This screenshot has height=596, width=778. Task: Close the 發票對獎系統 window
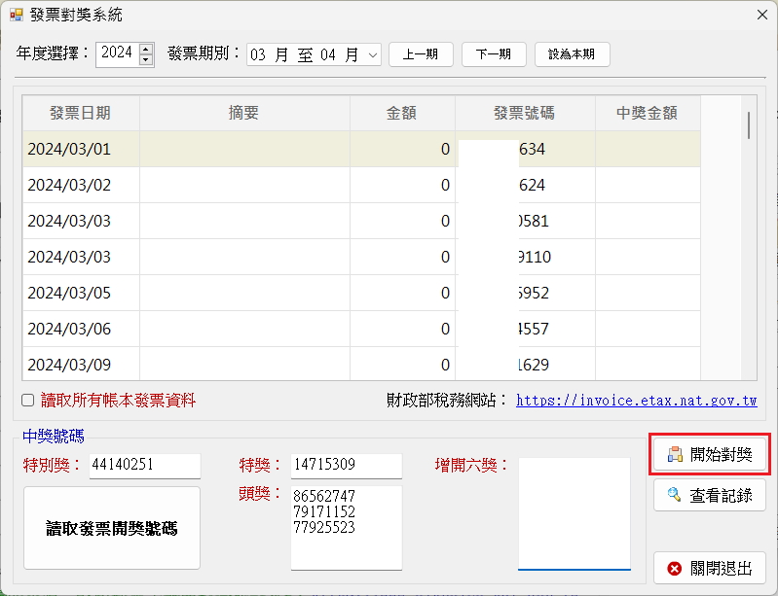(762, 15)
